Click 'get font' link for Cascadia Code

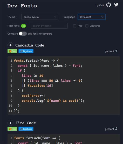110,51
